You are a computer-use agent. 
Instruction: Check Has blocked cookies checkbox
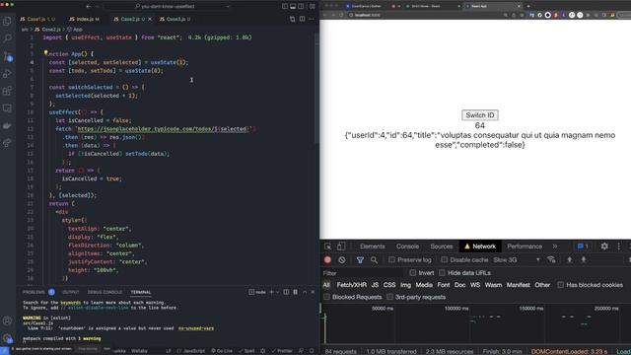[x=561, y=285]
